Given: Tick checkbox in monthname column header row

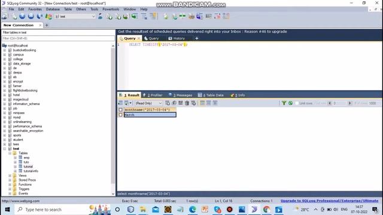Looking at the screenshot, I should pos(120,110).
